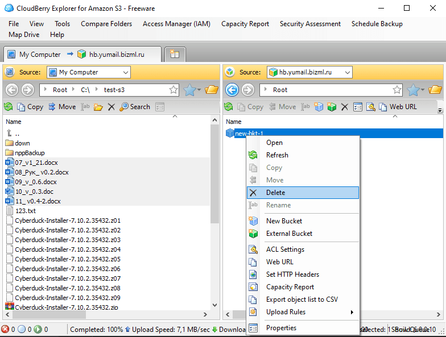Select the down folder in left pane
The height and width of the screenshot is (337, 446).
(18, 143)
